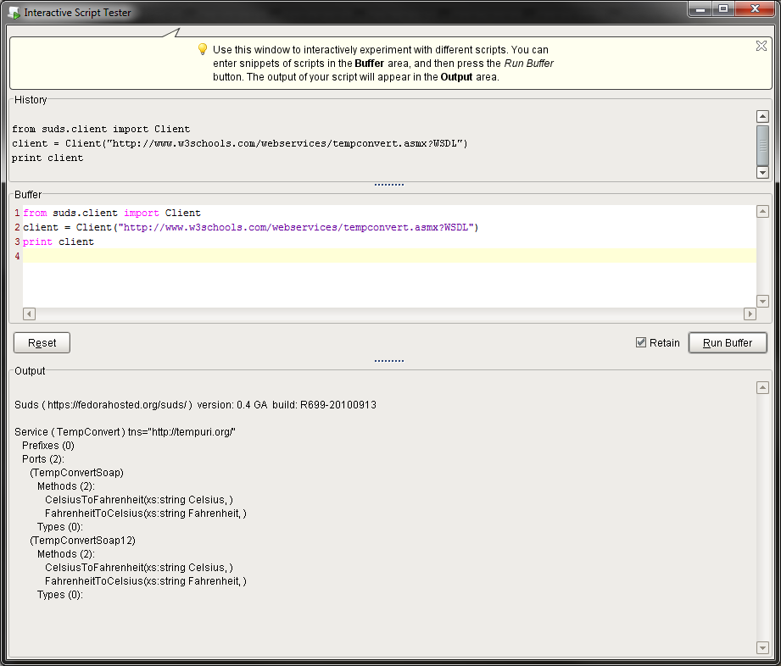The image size is (781, 666).
Task: Click Buffer line 1 import statement
Action: pyautogui.click(x=112, y=213)
